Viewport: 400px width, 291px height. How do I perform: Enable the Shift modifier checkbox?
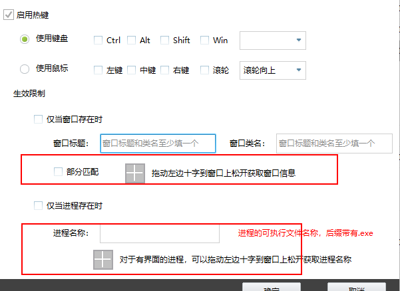[164, 41]
